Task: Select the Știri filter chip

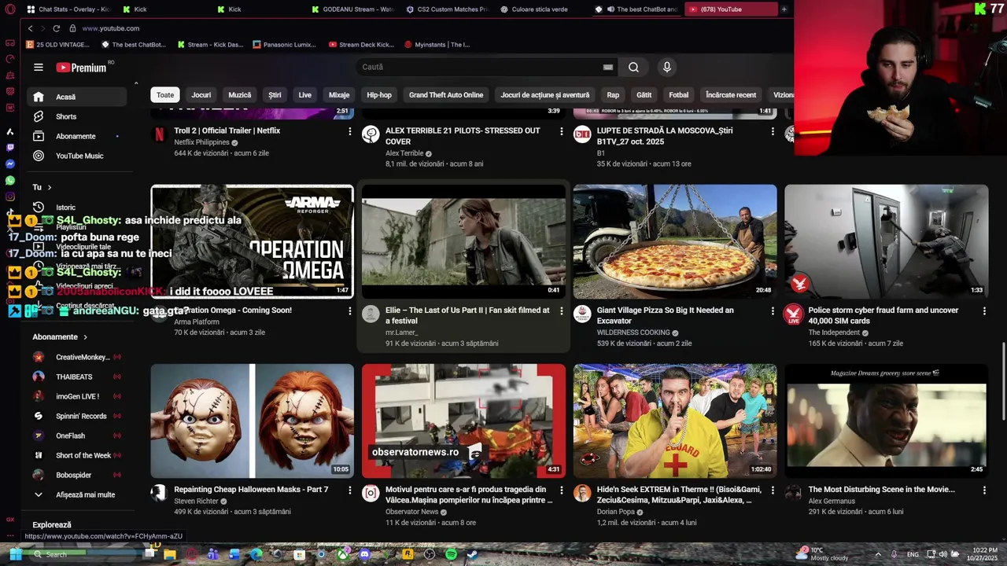Action: (x=275, y=95)
